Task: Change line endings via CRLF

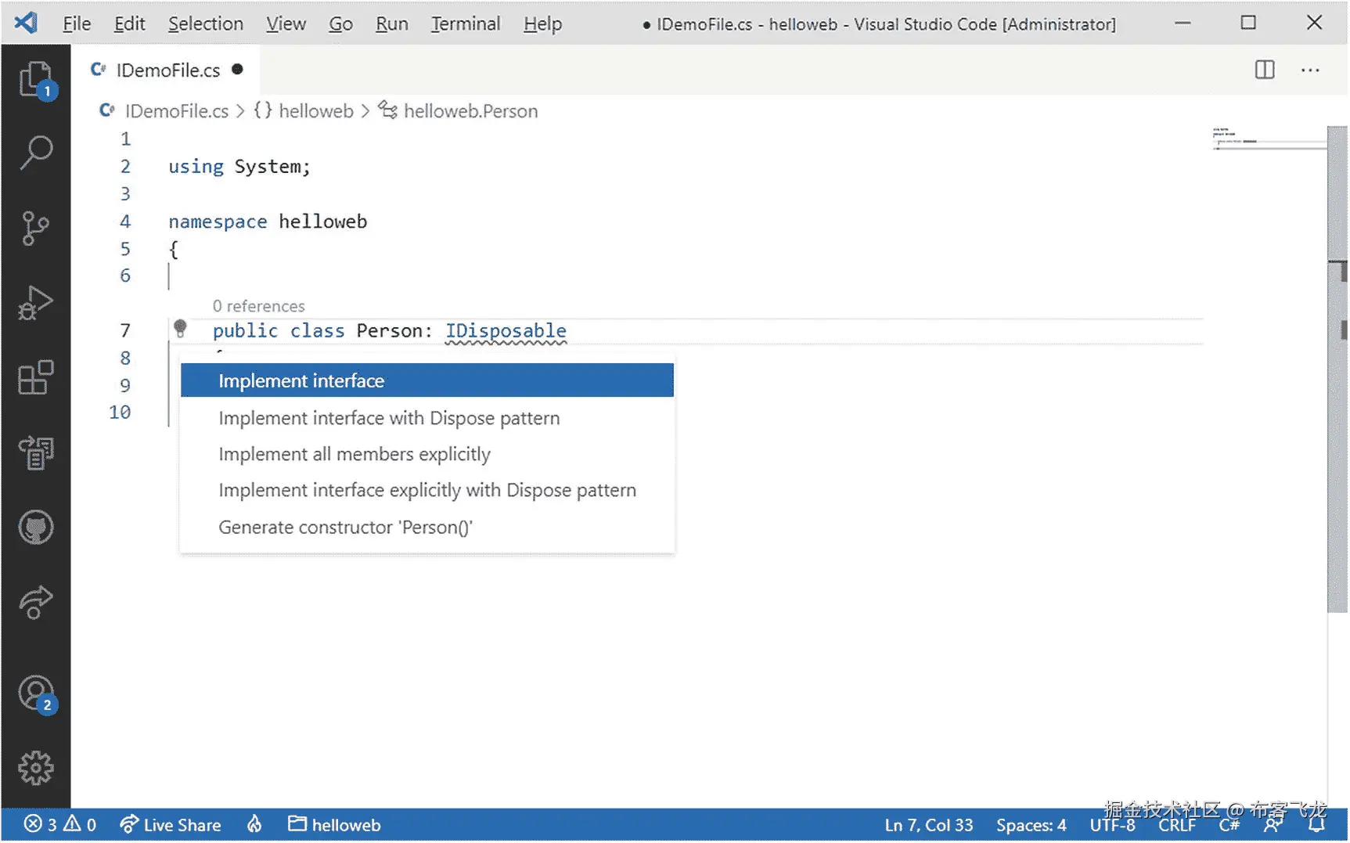Action: pos(1177,825)
